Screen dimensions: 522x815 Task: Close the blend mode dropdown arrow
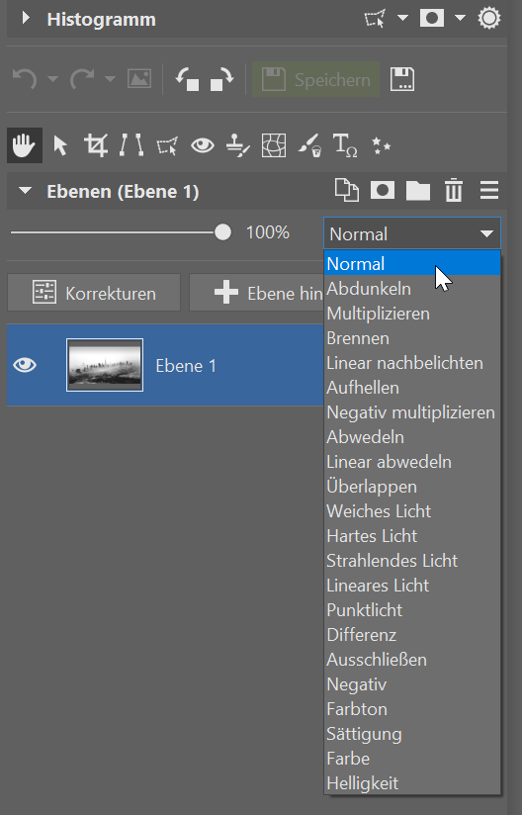coord(486,233)
